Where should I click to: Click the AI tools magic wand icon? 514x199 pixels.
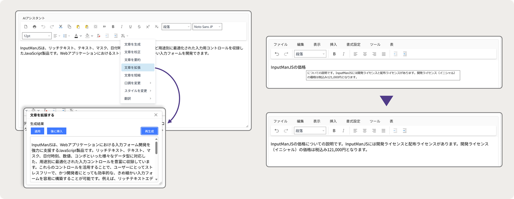(123, 36)
